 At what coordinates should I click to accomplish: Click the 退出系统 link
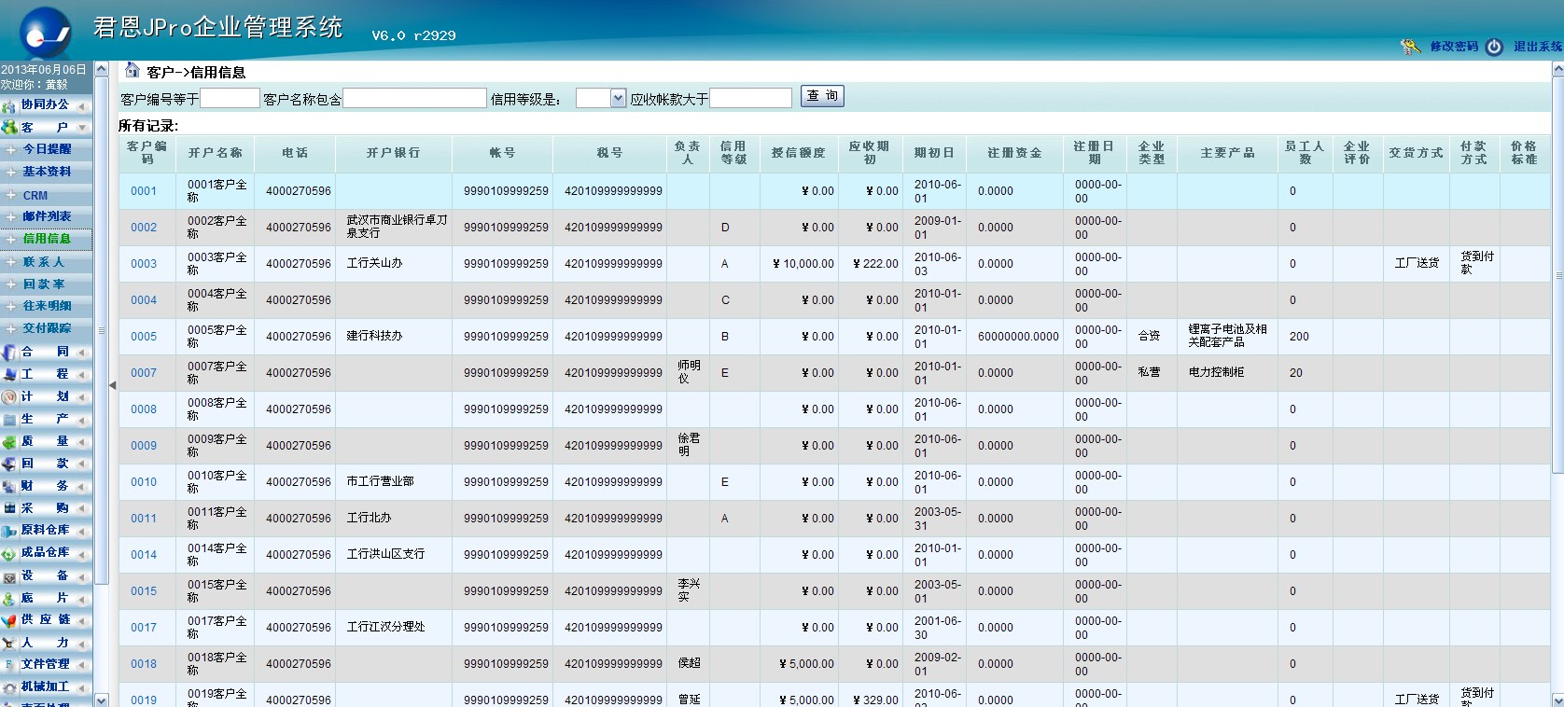point(1537,47)
